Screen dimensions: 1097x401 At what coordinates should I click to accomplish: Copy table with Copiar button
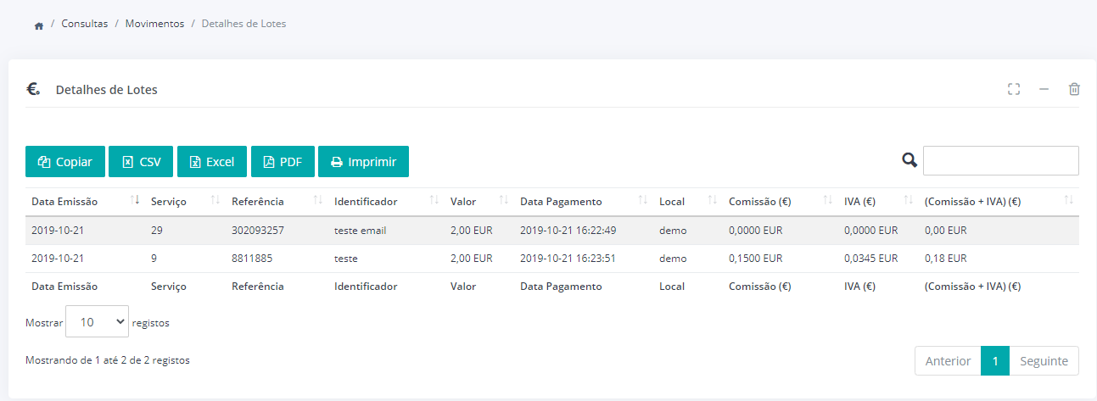pos(65,162)
